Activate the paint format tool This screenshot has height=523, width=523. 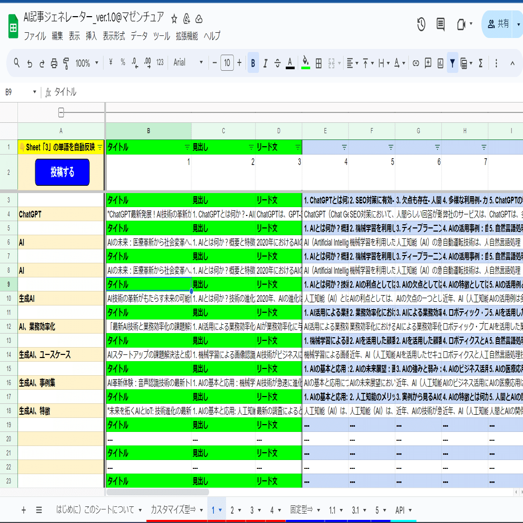pos(66,63)
